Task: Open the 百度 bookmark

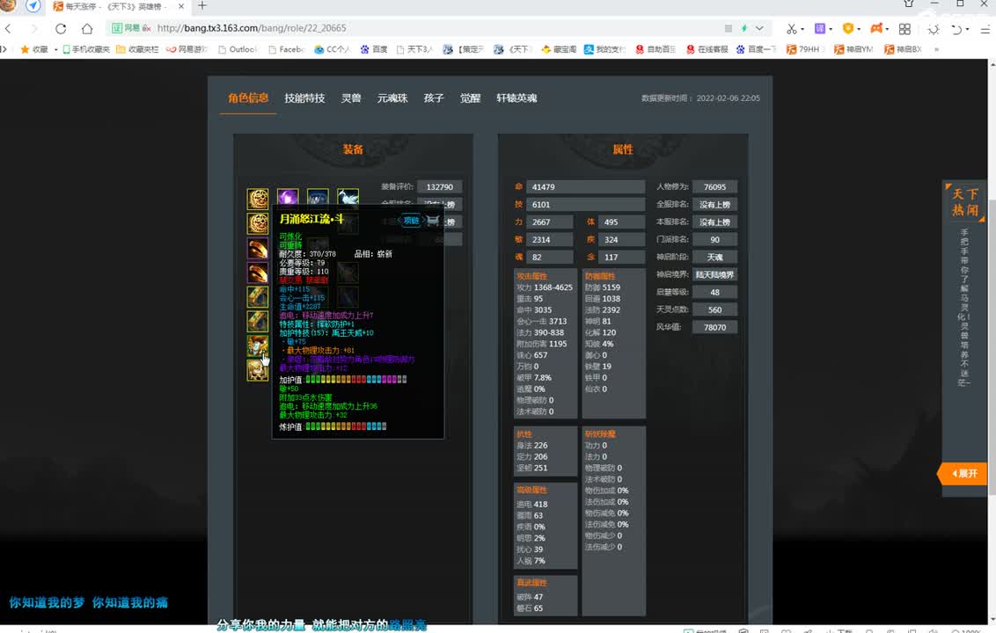Action: (x=373, y=50)
